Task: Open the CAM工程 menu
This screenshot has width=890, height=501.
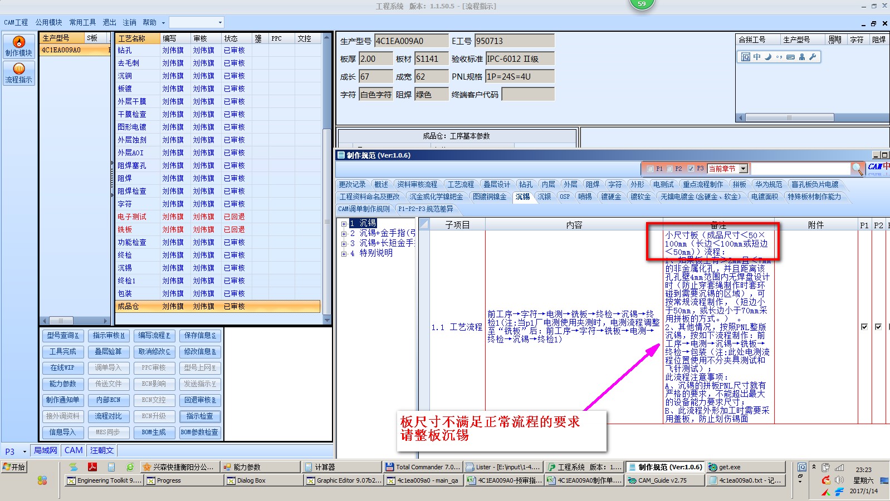Action: point(16,22)
